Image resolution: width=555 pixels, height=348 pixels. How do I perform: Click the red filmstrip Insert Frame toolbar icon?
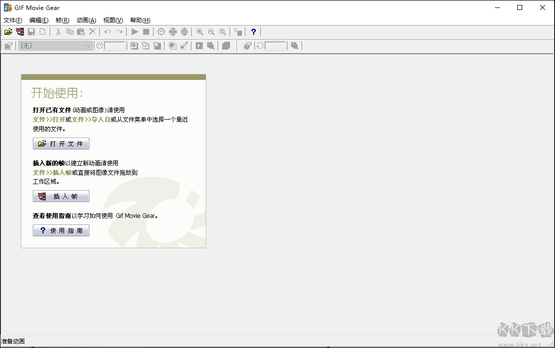click(20, 32)
